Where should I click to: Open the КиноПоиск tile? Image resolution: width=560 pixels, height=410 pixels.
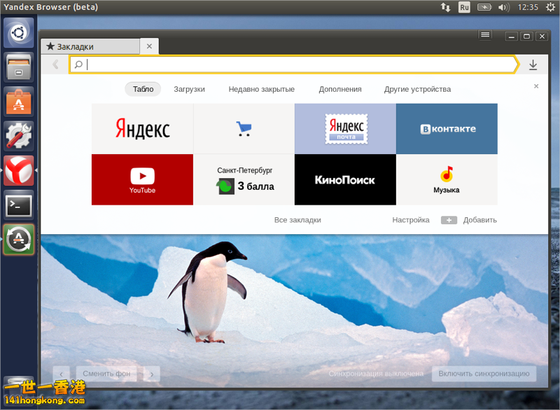click(344, 179)
